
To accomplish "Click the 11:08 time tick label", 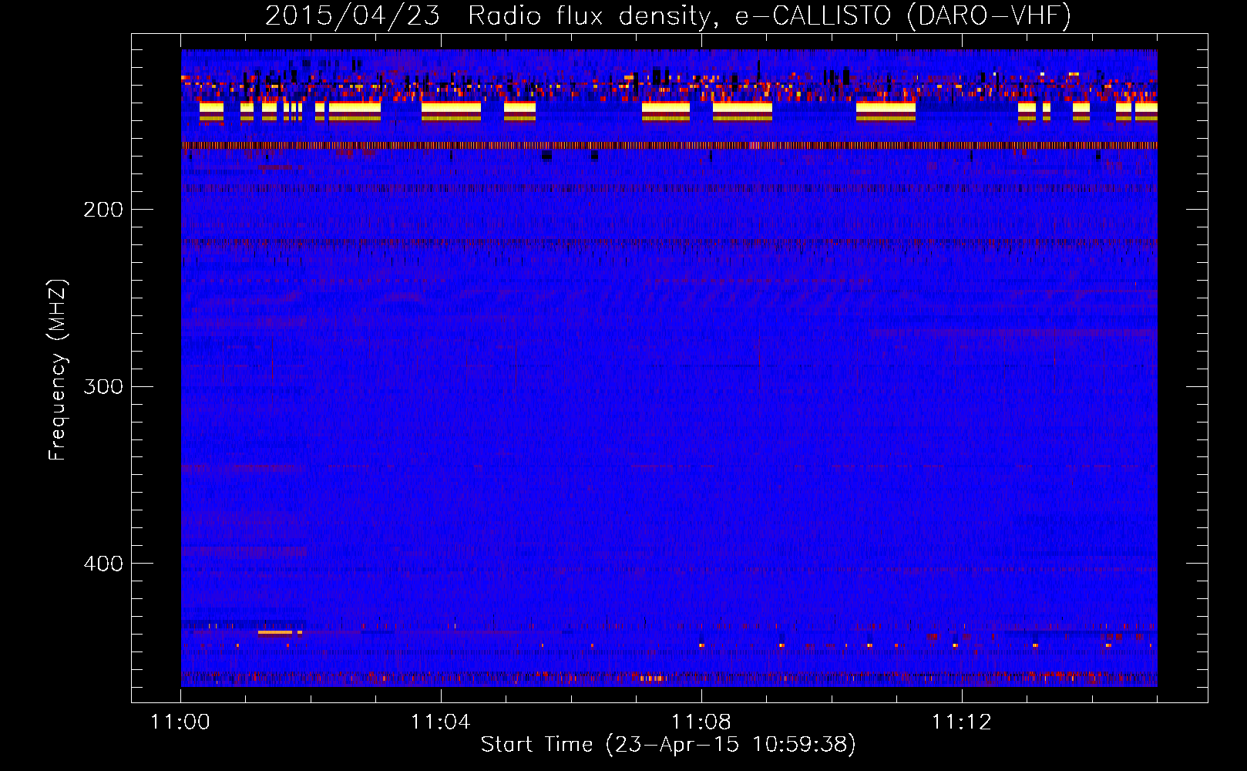I will 701,722.
